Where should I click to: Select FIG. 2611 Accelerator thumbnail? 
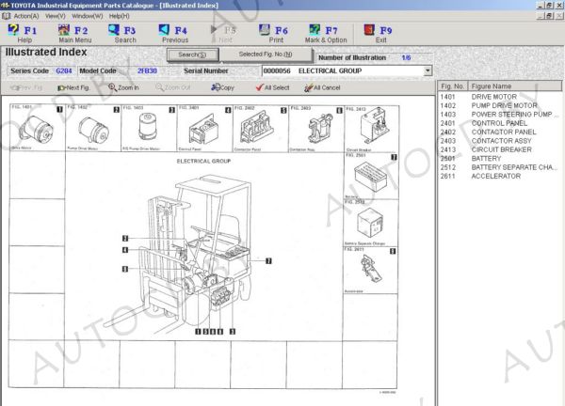pos(371,270)
